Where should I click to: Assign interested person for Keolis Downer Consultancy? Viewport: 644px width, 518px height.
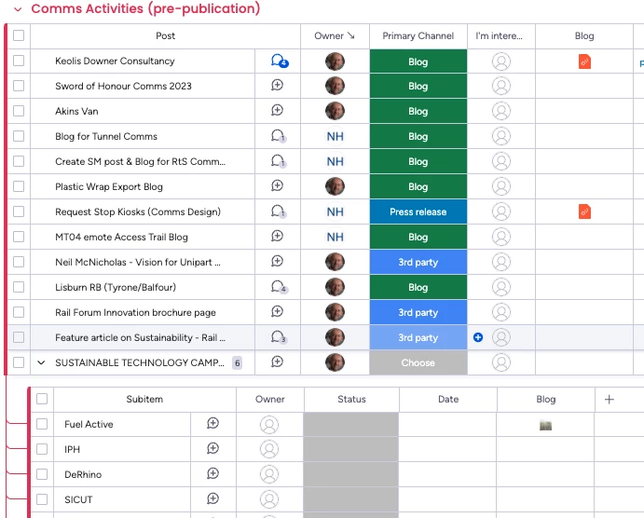click(x=501, y=61)
